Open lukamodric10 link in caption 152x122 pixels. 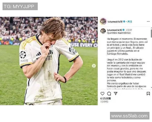point(115,30)
